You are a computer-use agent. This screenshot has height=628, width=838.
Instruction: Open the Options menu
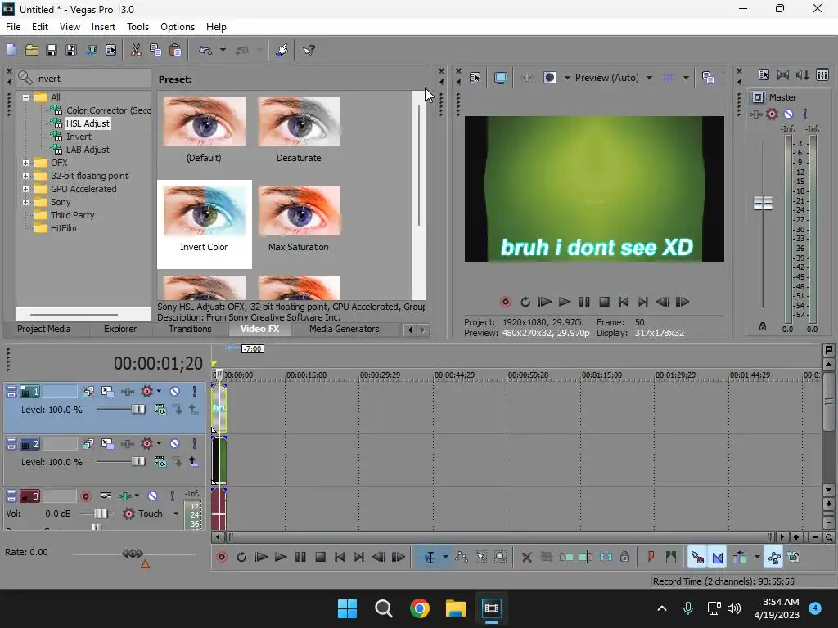(178, 27)
